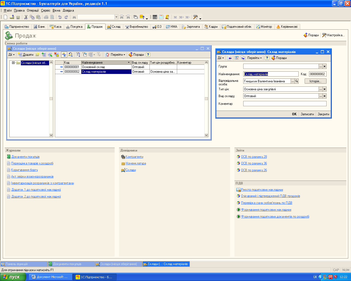Click the Настройка... button at top right
This screenshot has height=281, width=351.
(x=333, y=35)
